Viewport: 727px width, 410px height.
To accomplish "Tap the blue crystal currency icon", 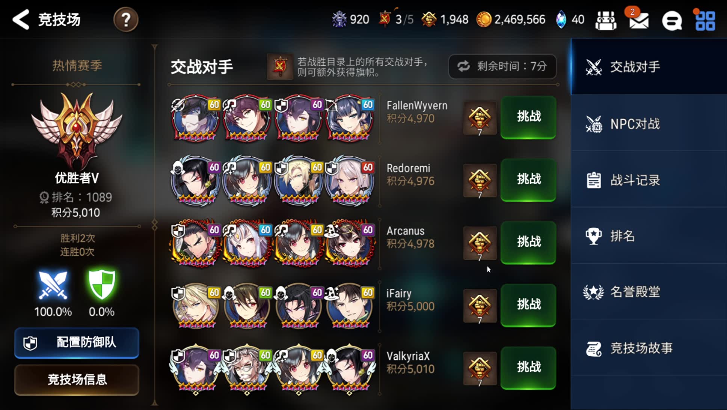I will 561,19.
